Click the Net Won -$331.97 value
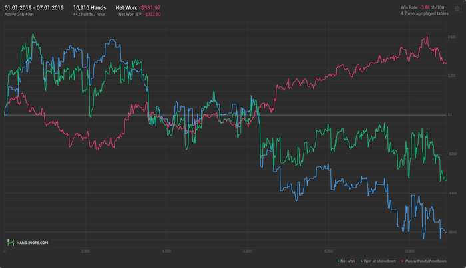The image size is (466, 268). tap(150, 8)
